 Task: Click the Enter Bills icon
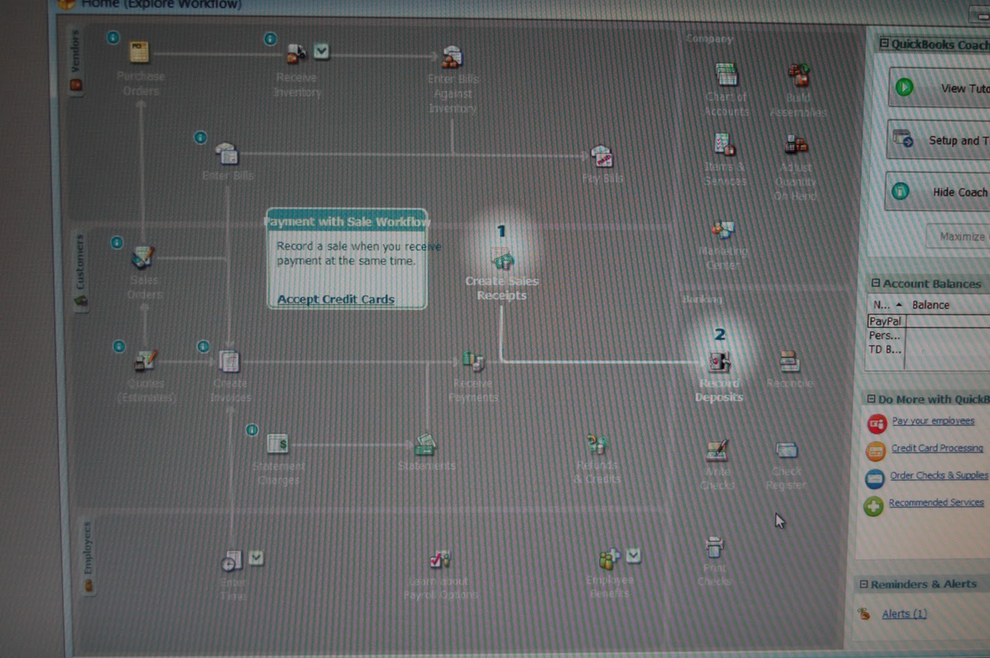point(227,153)
